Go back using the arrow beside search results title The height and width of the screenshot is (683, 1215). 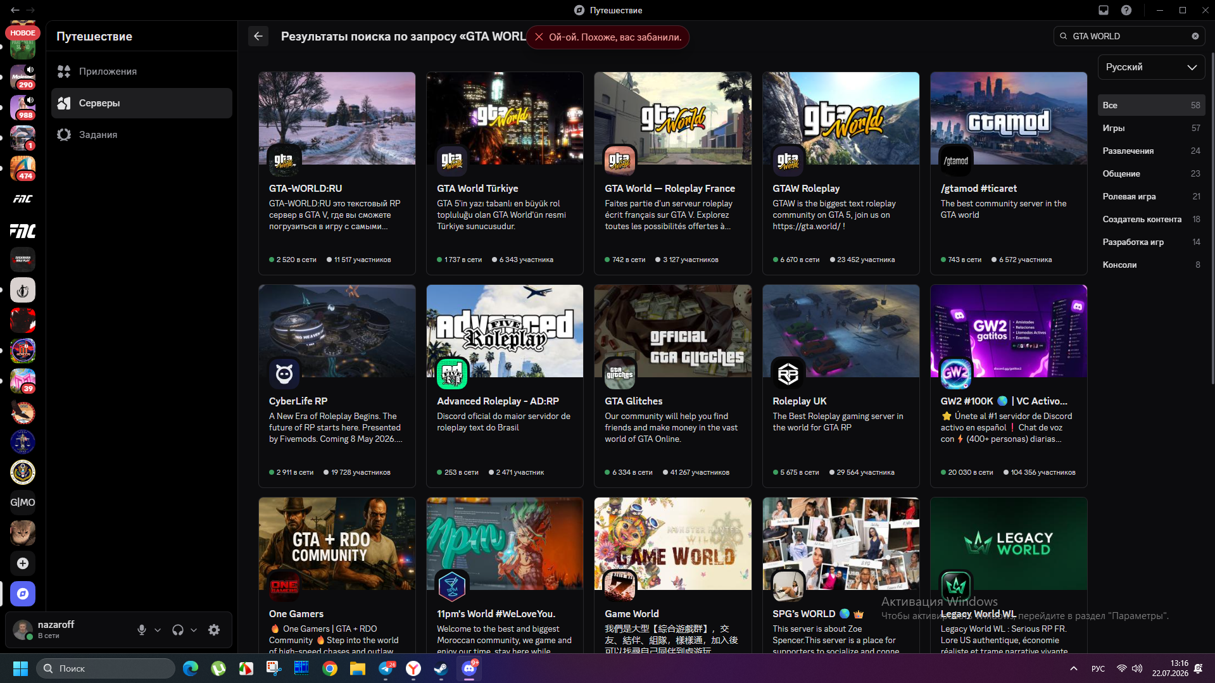(x=258, y=36)
